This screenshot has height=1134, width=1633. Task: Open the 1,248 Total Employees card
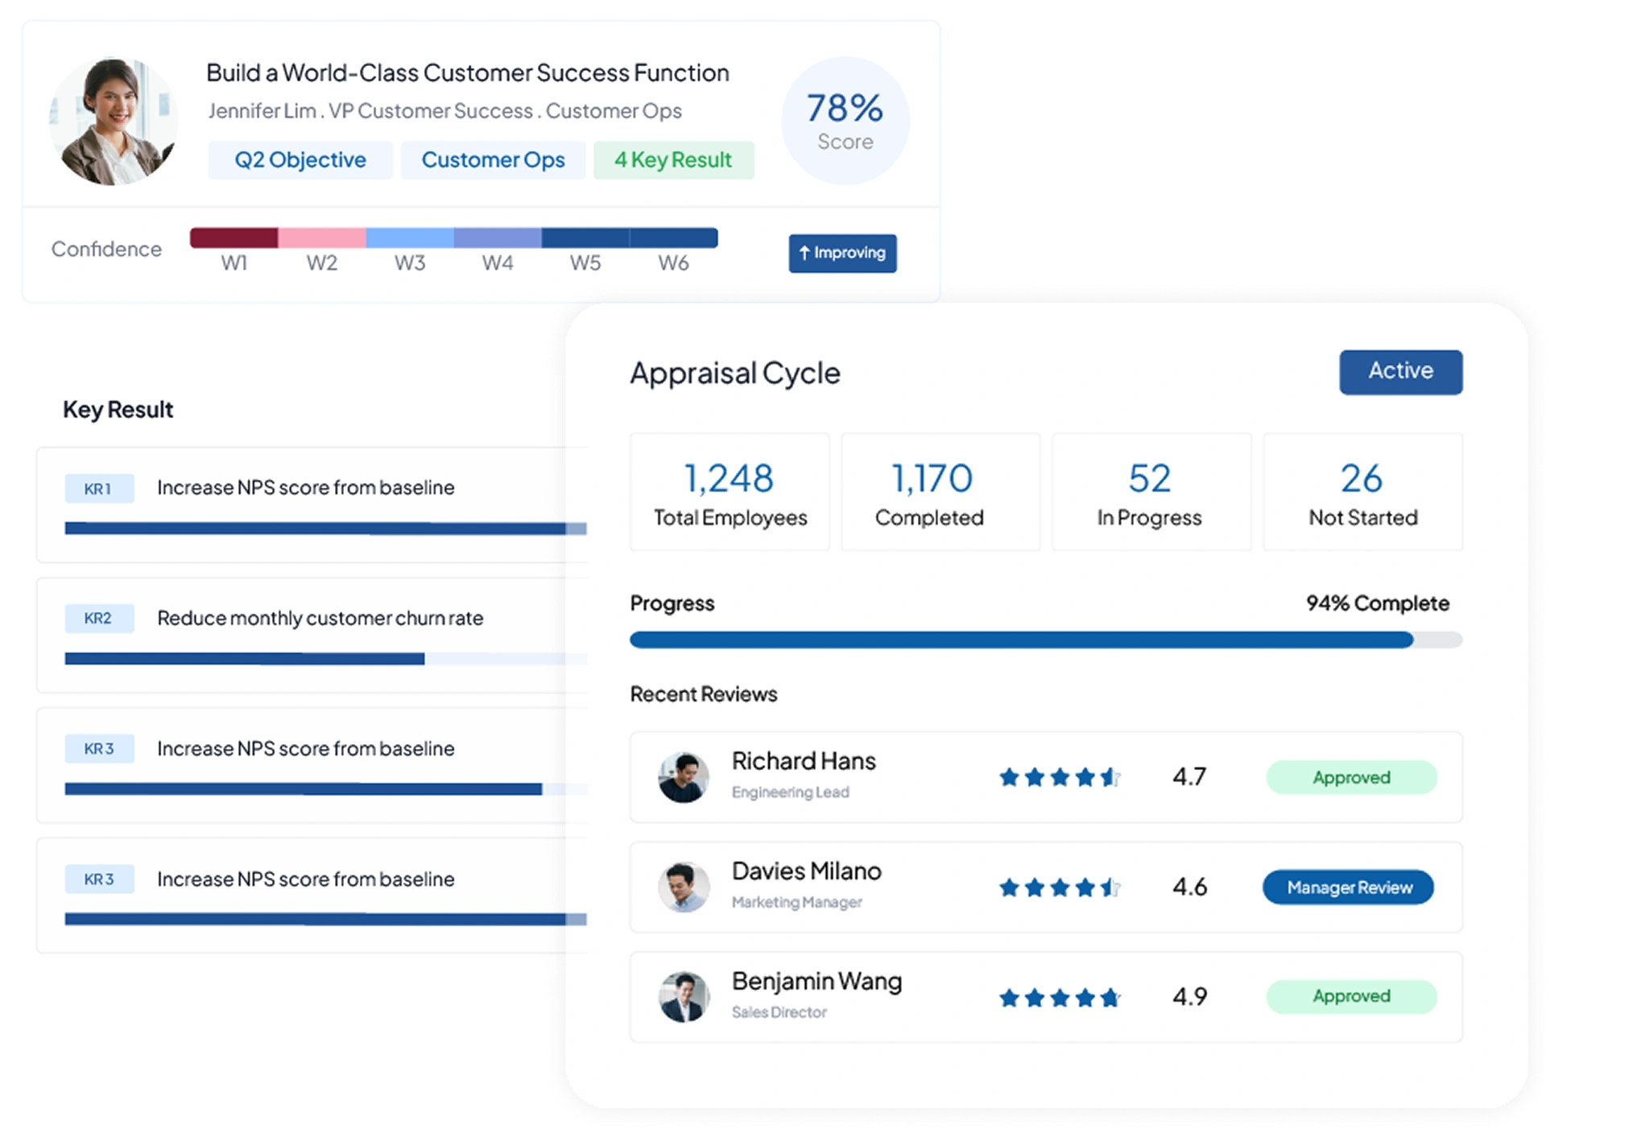pyautogui.click(x=730, y=492)
